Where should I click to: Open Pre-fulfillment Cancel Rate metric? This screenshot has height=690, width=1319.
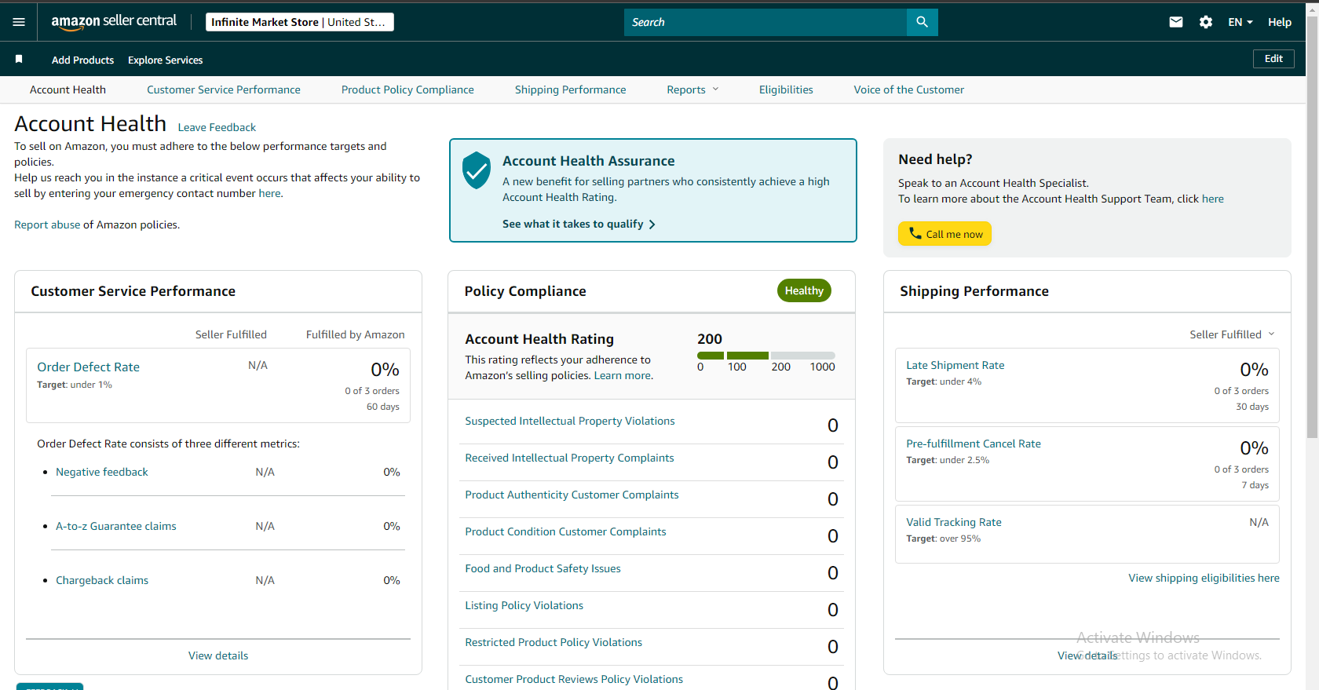pyautogui.click(x=974, y=444)
